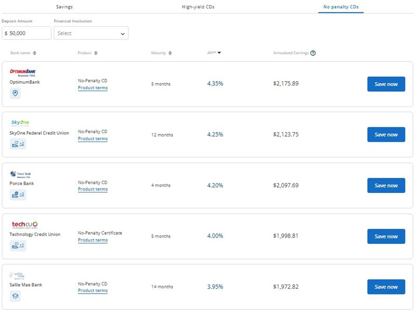Click the 3.95% APY value
This screenshot has height=313, width=416.
click(215, 286)
